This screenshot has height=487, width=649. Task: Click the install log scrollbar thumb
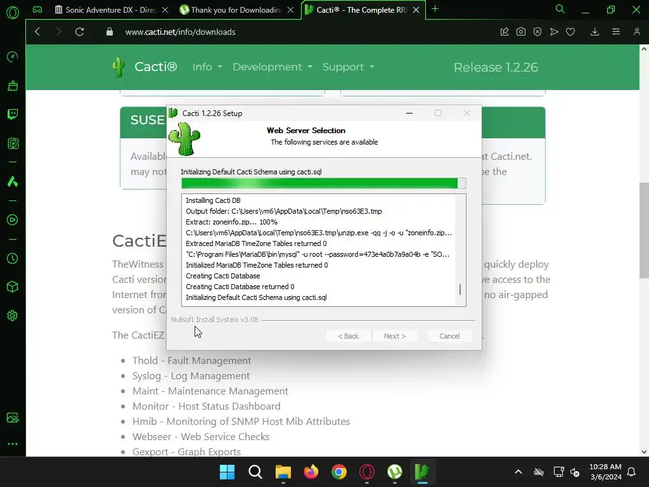click(460, 289)
